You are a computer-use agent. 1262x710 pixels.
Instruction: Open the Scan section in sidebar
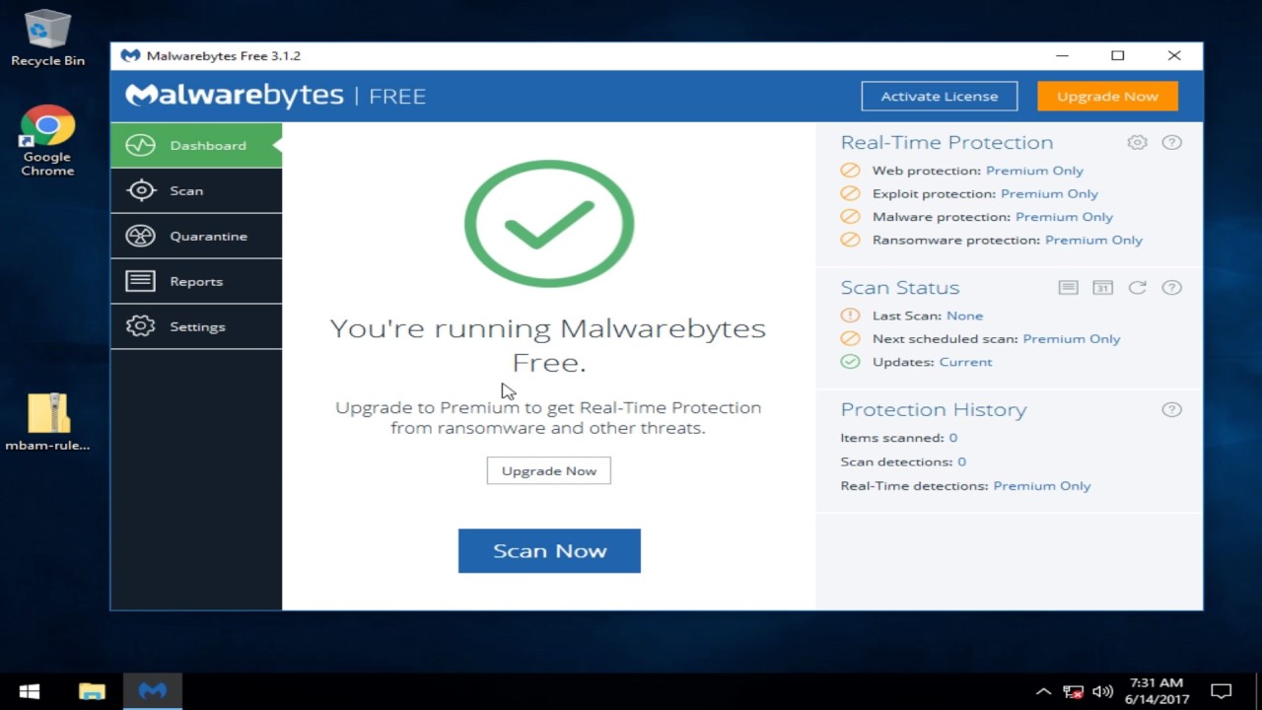click(196, 190)
